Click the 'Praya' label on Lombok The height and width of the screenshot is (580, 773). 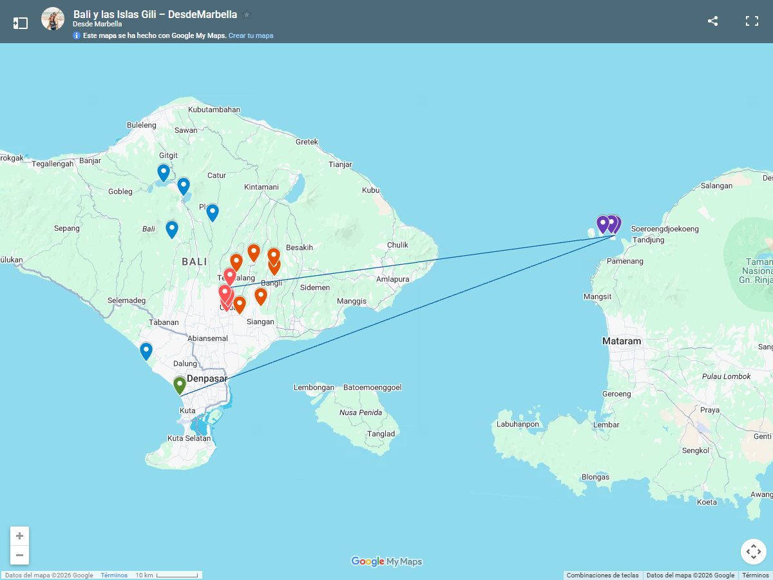(709, 410)
